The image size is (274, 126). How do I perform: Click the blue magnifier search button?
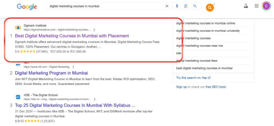point(195,6)
